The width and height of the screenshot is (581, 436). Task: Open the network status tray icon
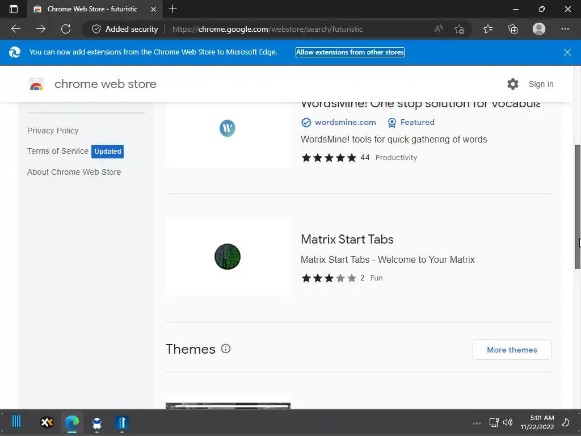[494, 422]
